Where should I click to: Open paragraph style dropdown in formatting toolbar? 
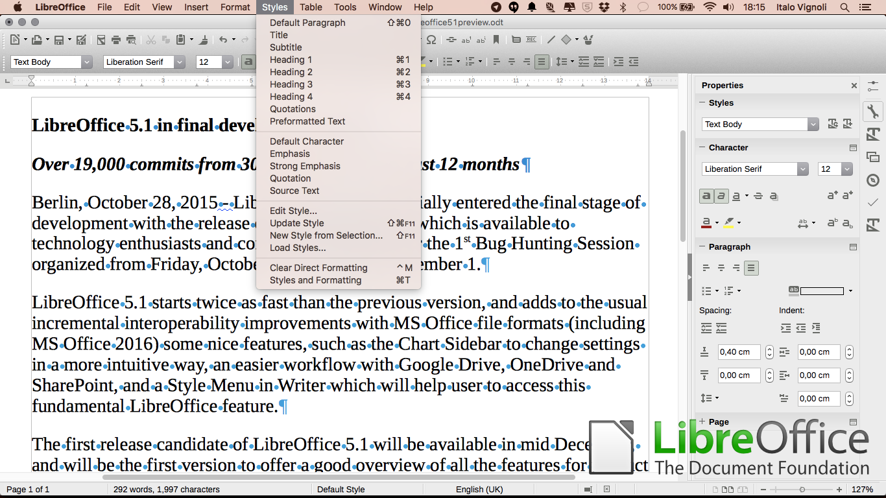point(87,62)
